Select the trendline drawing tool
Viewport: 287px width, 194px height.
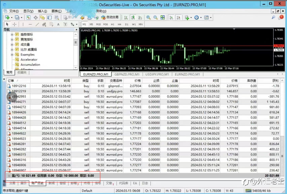coord(37,24)
